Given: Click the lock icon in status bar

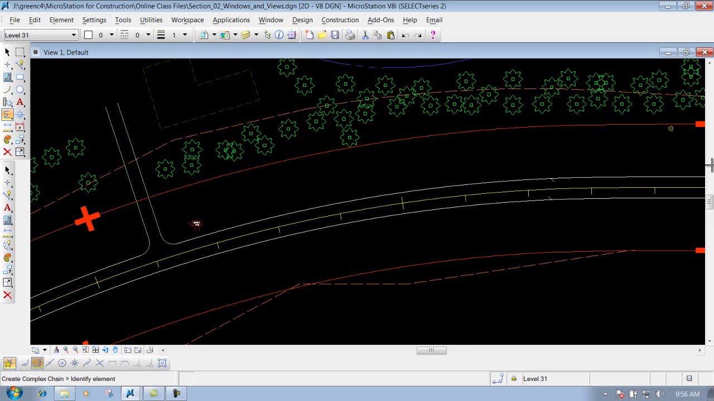Looking at the screenshot, I should [514, 379].
